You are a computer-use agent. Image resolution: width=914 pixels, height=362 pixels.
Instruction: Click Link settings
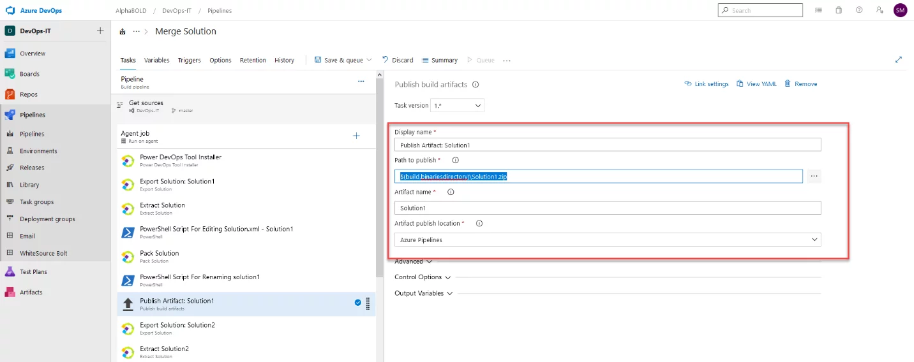[707, 84]
